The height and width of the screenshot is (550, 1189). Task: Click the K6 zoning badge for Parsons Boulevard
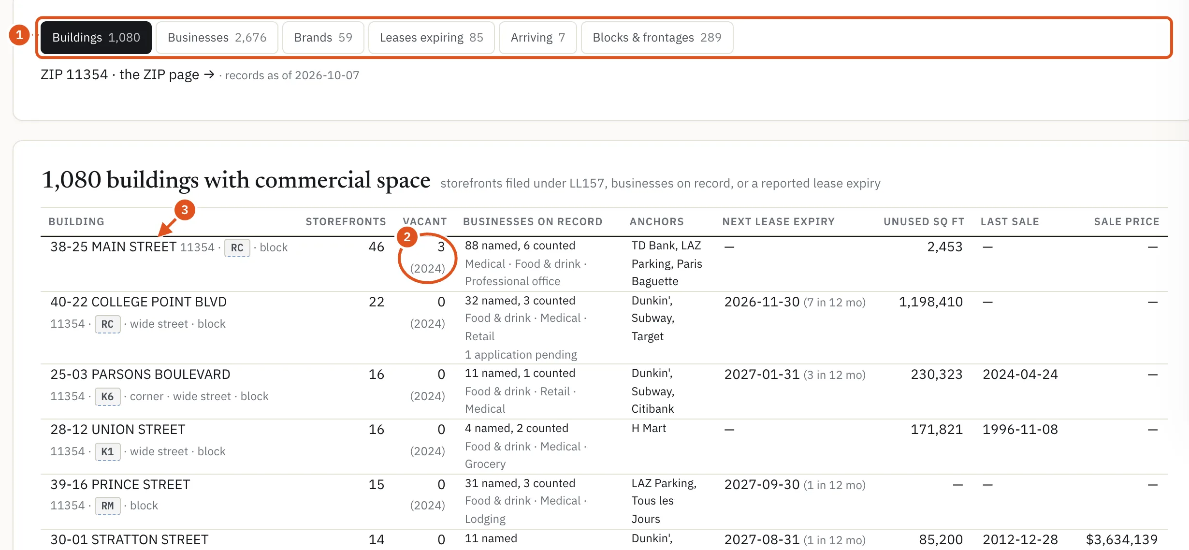click(107, 397)
